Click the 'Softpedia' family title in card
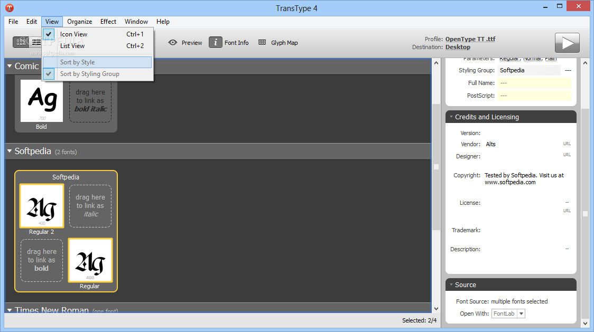The width and height of the screenshot is (594, 332). pos(66,177)
